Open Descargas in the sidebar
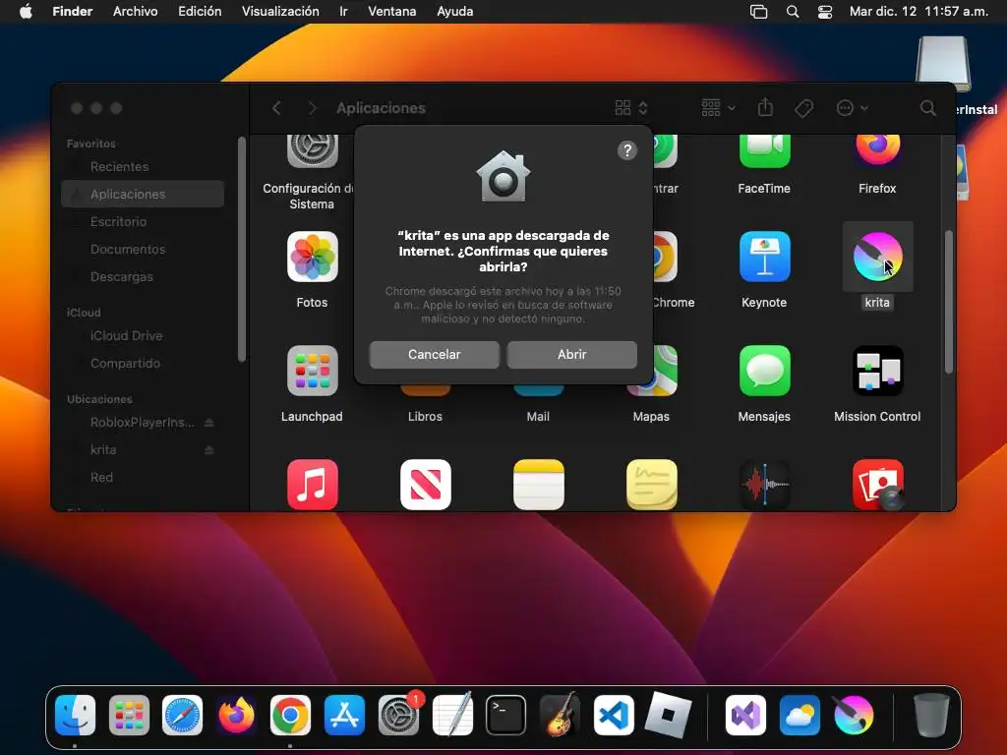The width and height of the screenshot is (1007, 755). pos(143,276)
